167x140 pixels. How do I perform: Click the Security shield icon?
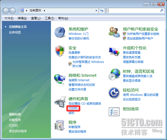pyautogui.click(x=60, y=51)
